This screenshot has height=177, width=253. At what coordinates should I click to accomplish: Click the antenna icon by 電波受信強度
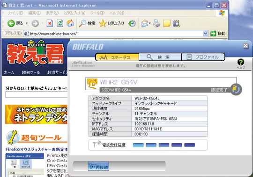tap(97, 144)
